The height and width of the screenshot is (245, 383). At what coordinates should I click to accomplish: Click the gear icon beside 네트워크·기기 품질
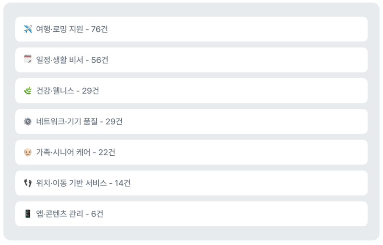[28, 121]
